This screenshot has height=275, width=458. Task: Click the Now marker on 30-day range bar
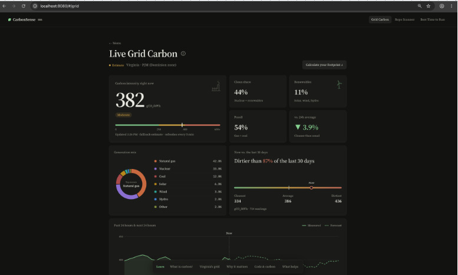click(x=311, y=188)
